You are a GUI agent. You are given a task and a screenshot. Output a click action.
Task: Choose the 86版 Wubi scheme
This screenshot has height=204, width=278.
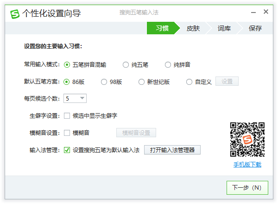tap(67, 82)
